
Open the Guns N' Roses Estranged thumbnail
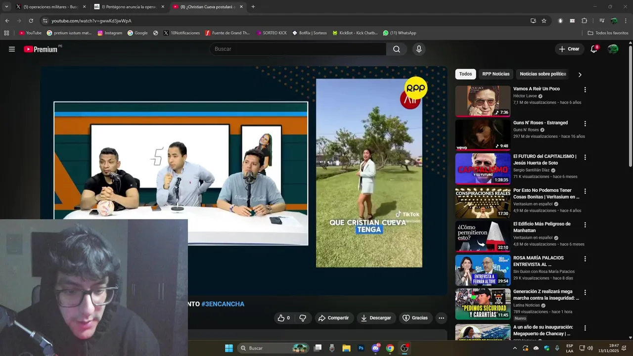click(x=483, y=135)
